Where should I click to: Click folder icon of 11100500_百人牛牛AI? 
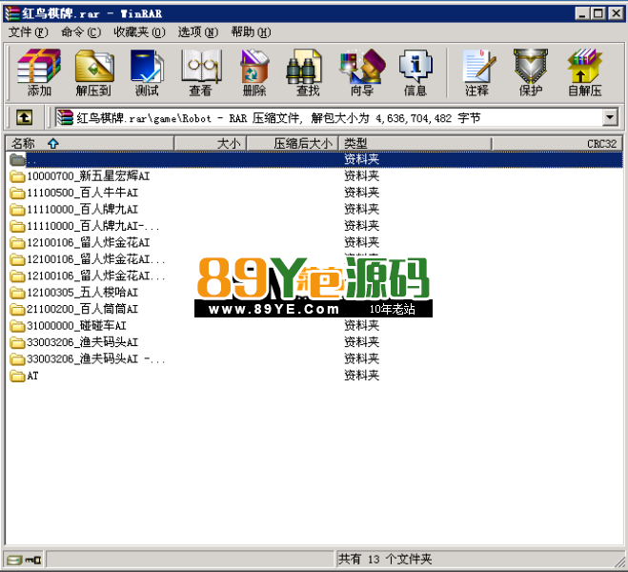[x=17, y=194]
